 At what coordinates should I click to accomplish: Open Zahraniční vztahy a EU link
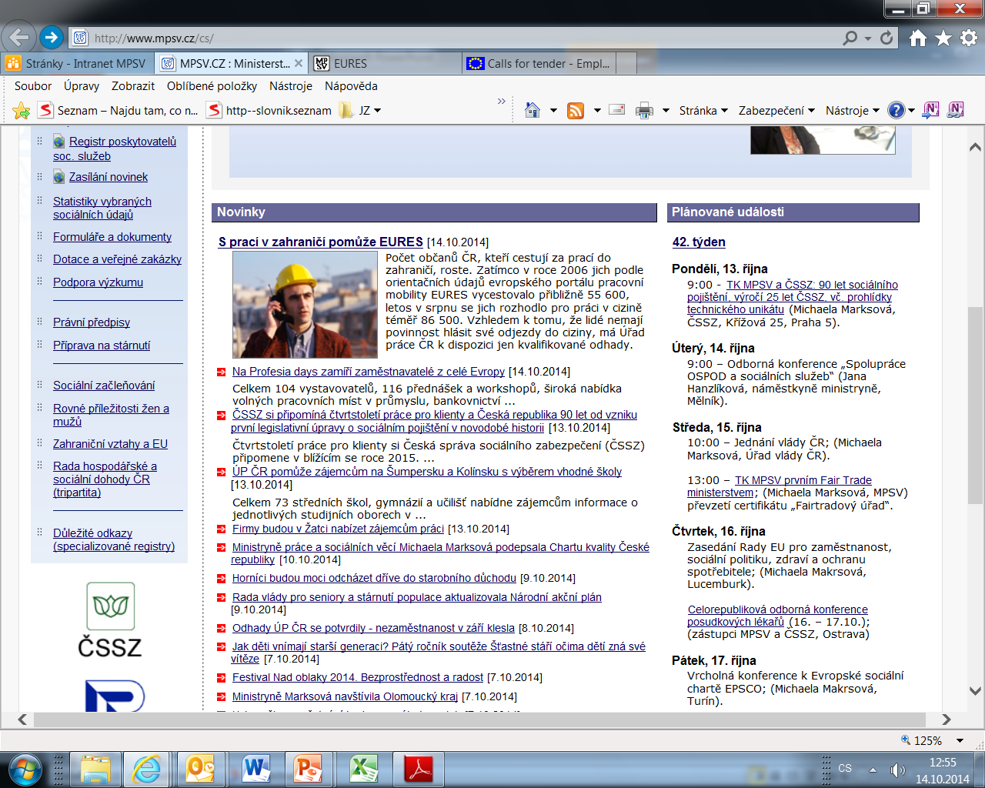(x=110, y=444)
